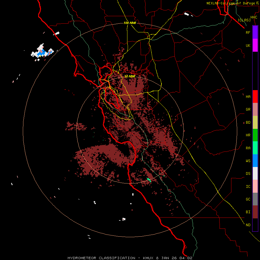
Task: Select the gray GC legend swatch
Action: pyautogui.click(x=255, y=199)
